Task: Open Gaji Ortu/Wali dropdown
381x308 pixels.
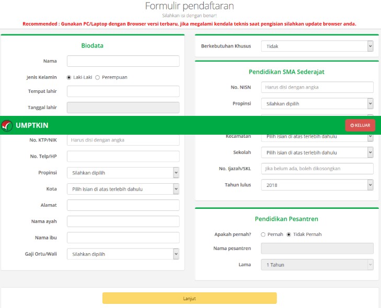Action: (x=123, y=254)
